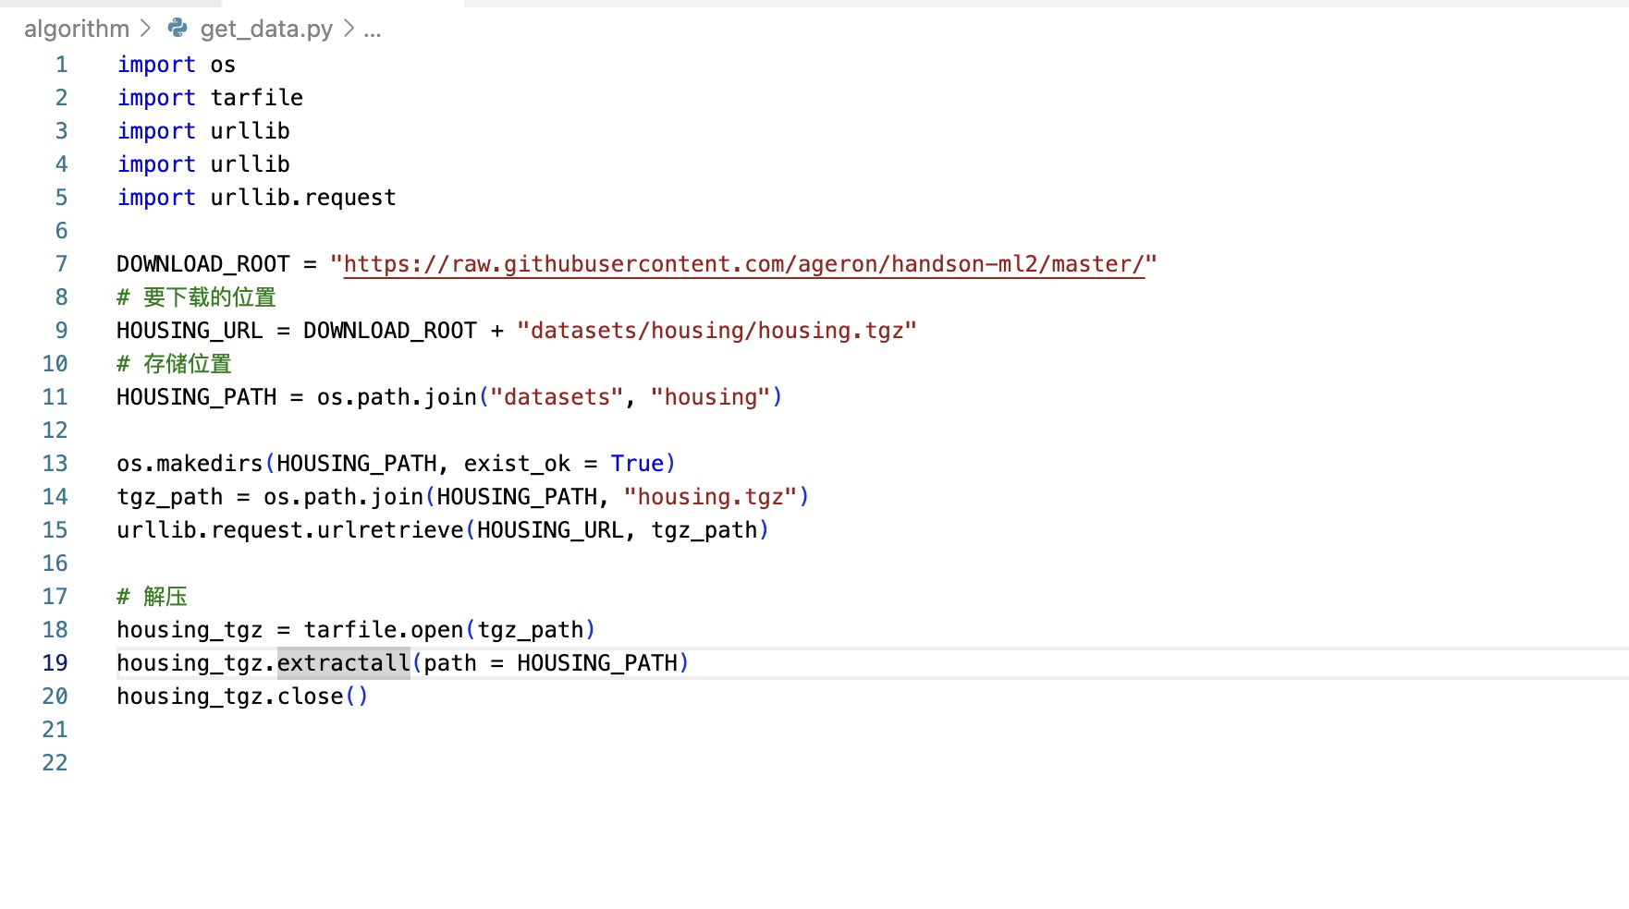Click the Python file icon in breadcrumb
The width and height of the screenshot is (1629, 909).
tap(178, 29)
